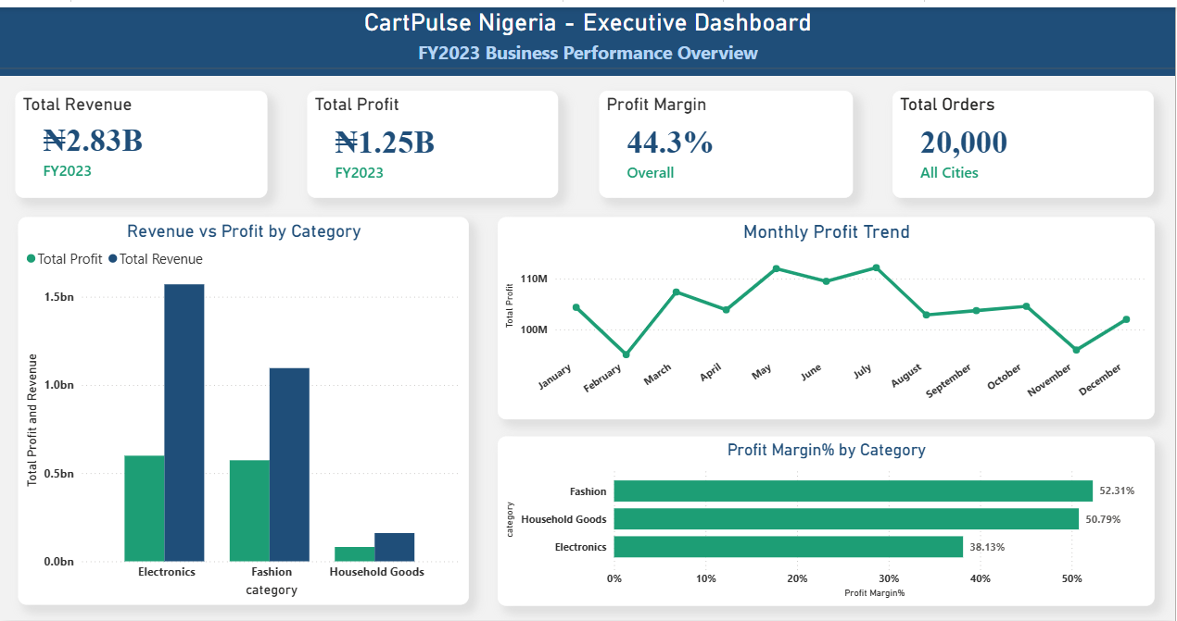Click FY2023 caption under ₦1.25B
Viewport: 1177px width, 621px height.
359,173
